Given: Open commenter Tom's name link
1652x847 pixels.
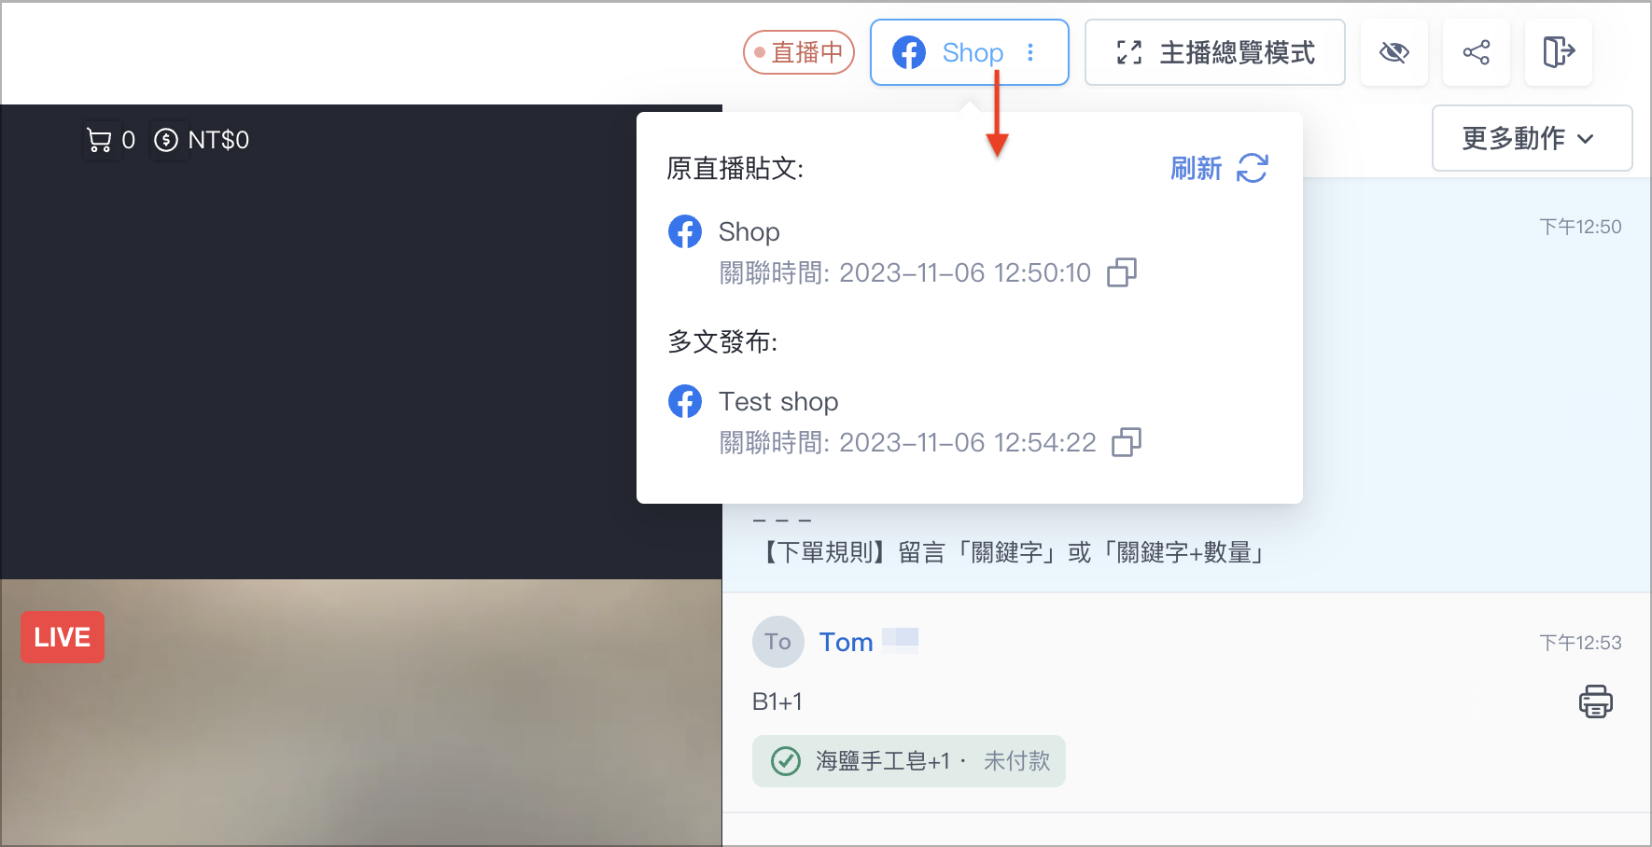Looking at the screenshot, I should [x=847, y=642].
